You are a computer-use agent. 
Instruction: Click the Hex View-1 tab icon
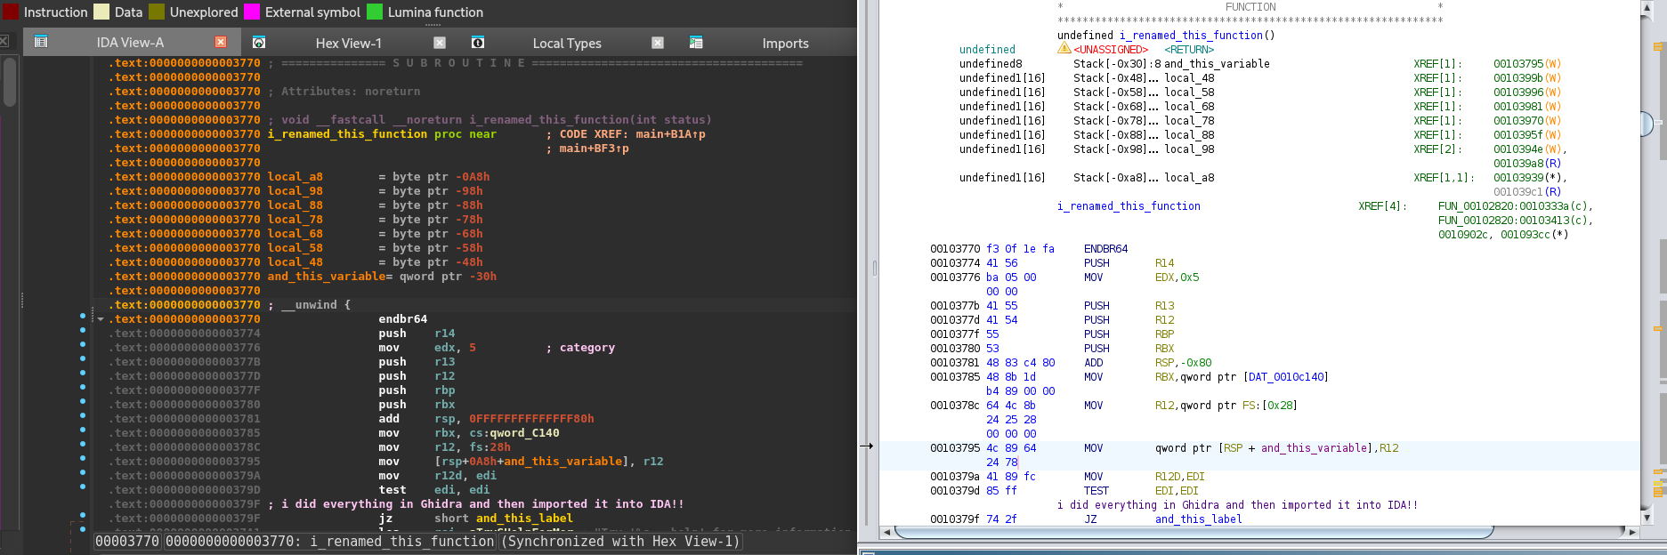[259, 43]
